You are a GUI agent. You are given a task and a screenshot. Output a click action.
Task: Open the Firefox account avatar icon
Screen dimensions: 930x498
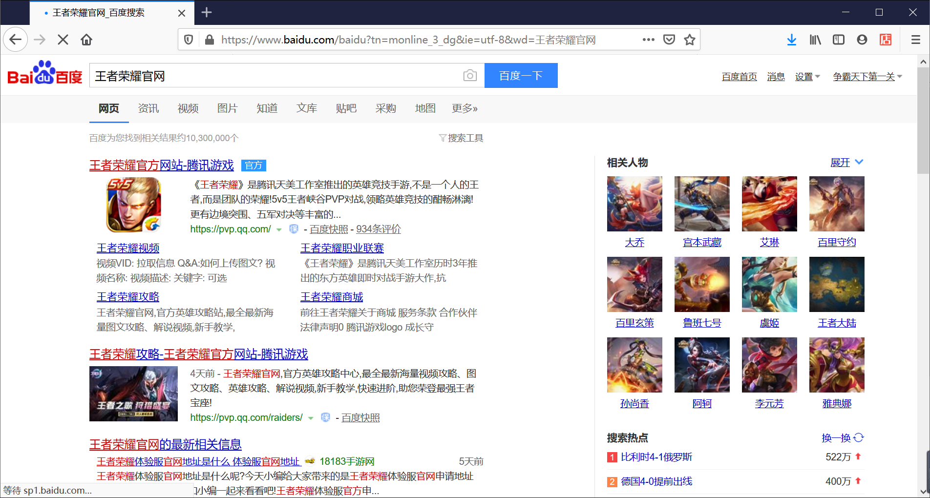point(862,40)
